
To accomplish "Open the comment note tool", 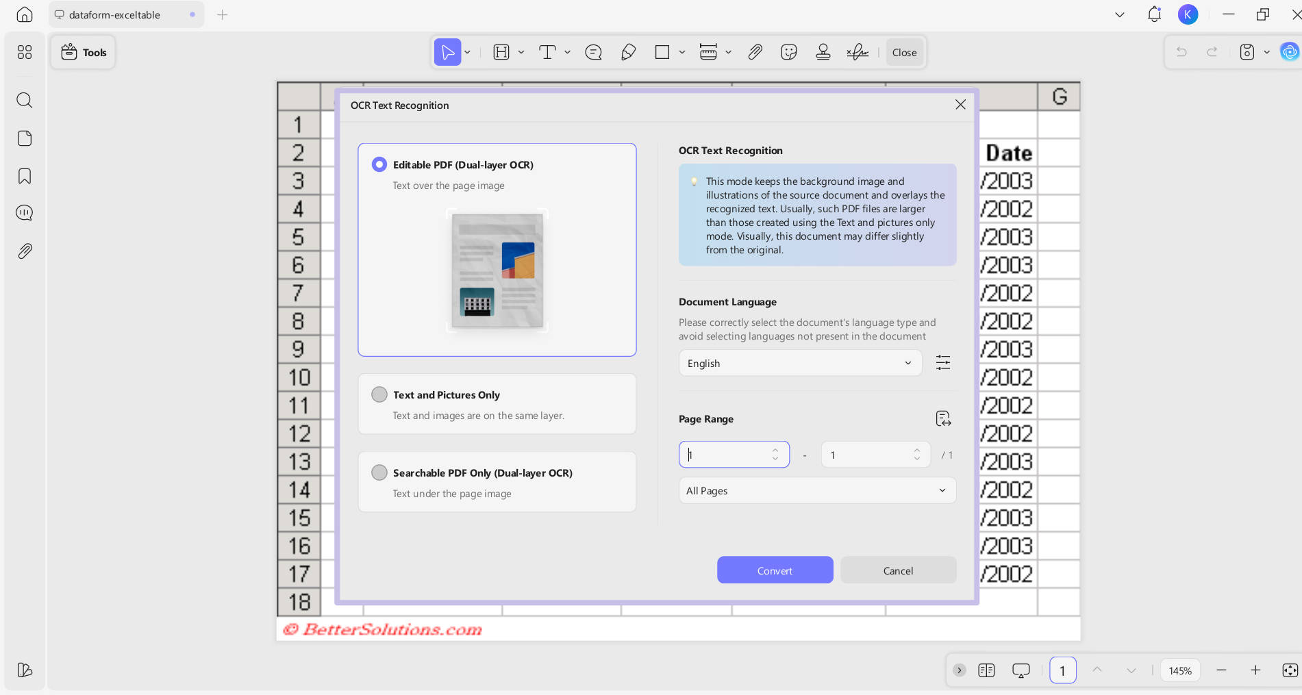I will (593, 52).
